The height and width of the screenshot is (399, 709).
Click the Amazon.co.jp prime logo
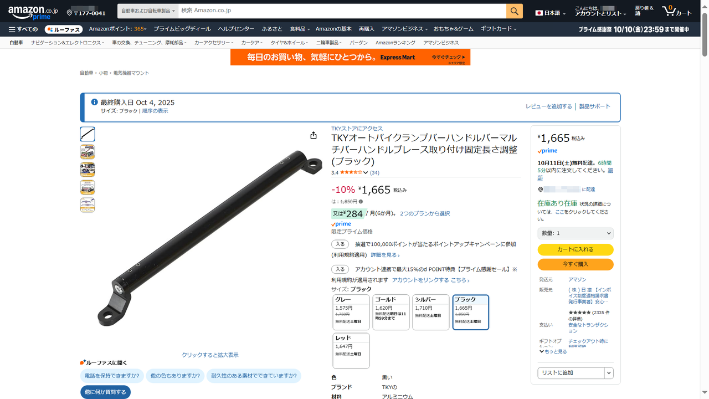click(x=33, y=13)
